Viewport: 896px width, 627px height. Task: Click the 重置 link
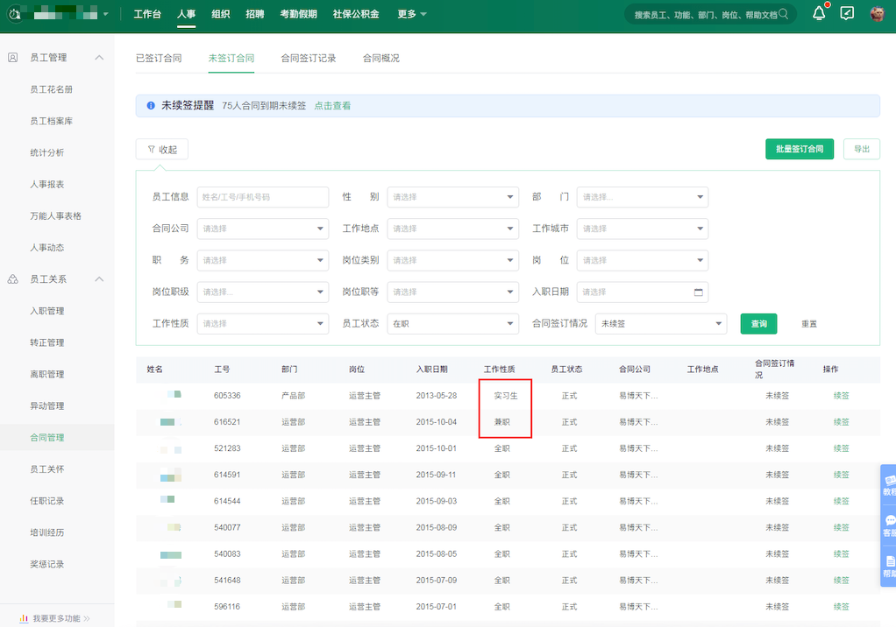pos(809,324)
